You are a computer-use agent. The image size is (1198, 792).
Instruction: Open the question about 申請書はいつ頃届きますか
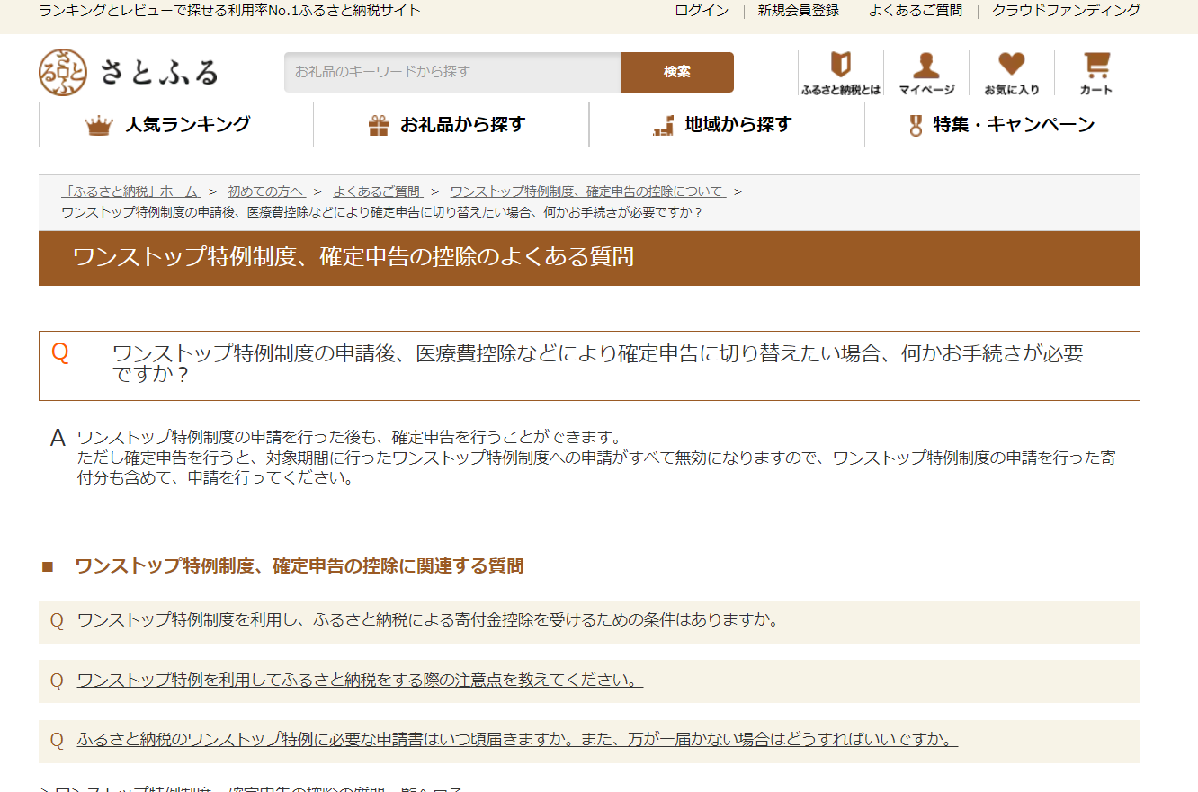coord(517,740)
